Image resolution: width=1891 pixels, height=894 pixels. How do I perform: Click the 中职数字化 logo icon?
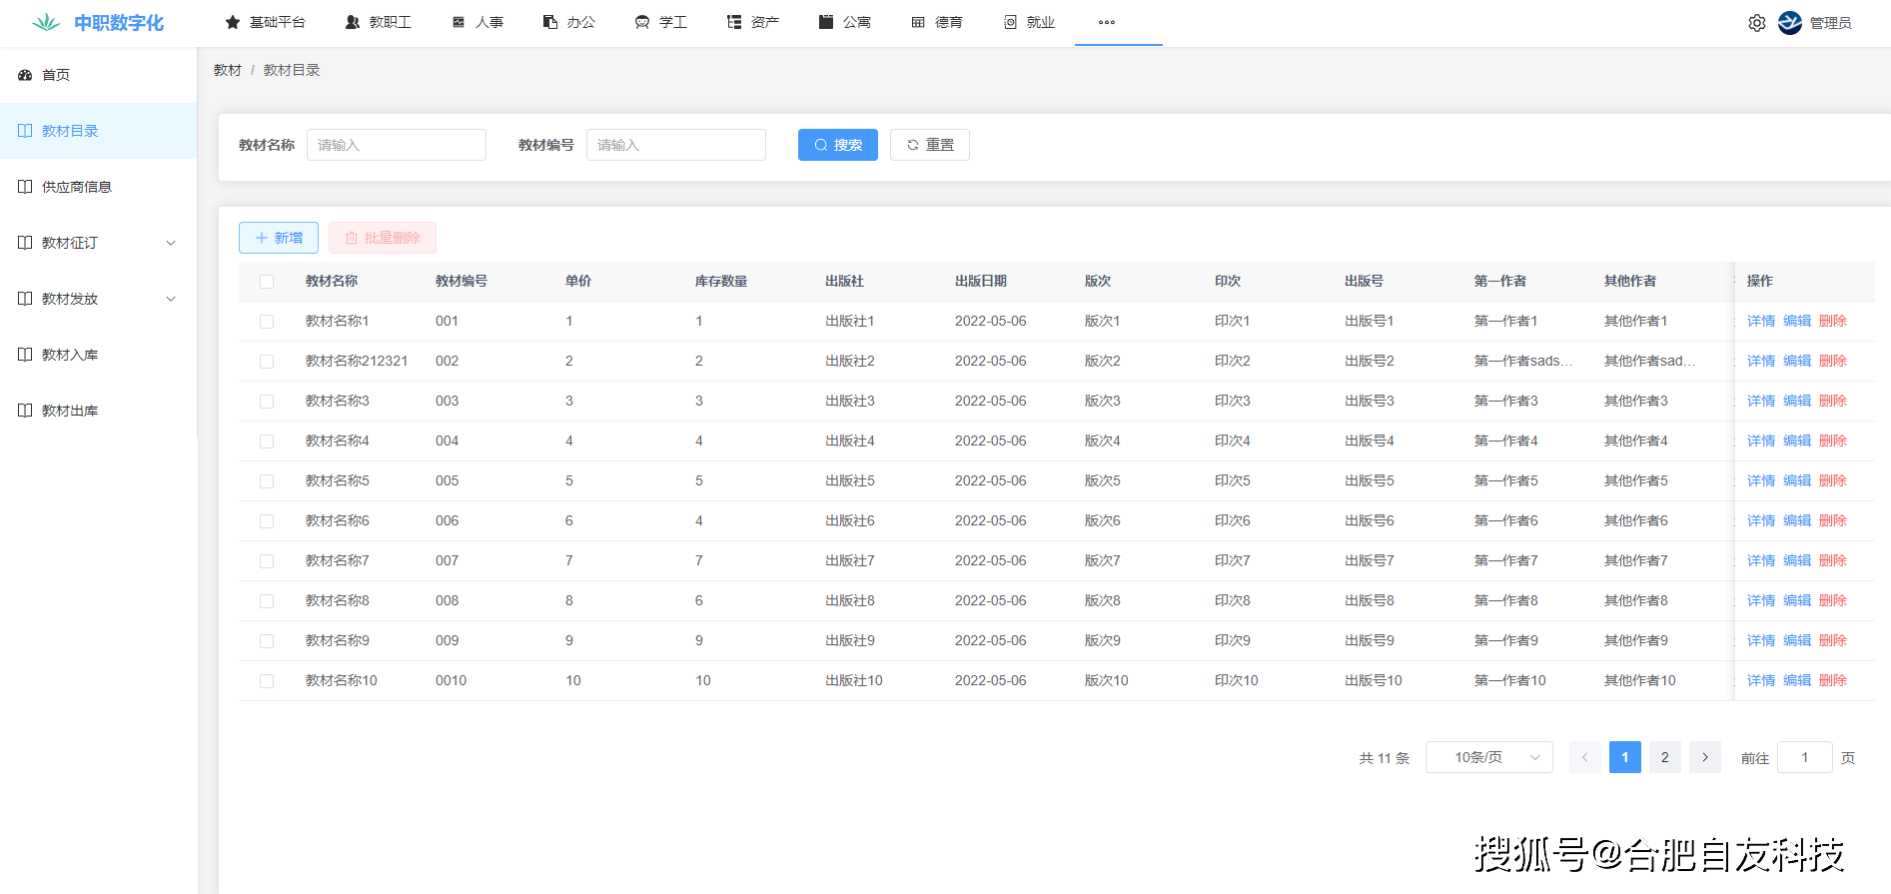pos(46,22)
